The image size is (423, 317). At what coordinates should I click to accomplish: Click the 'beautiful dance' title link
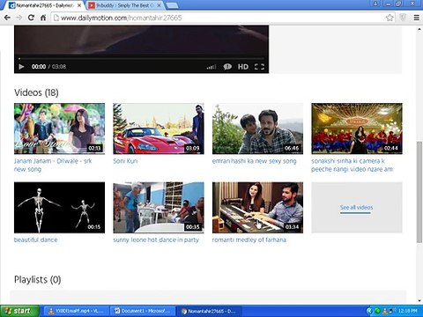pyautogui.click(x=36, y=240)
